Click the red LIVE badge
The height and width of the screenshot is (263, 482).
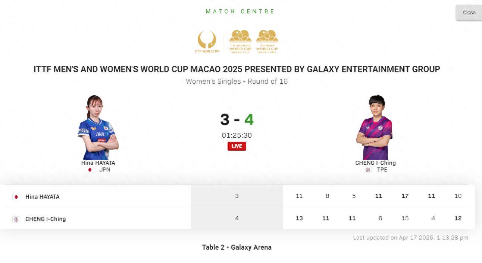point(237,146)
